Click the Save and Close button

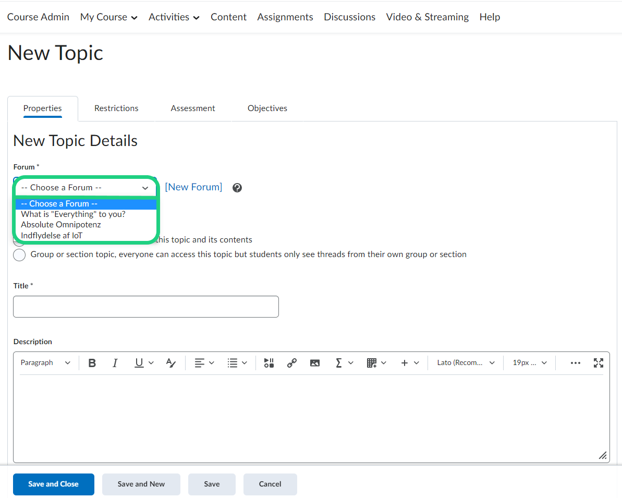(x=54, y=484)
